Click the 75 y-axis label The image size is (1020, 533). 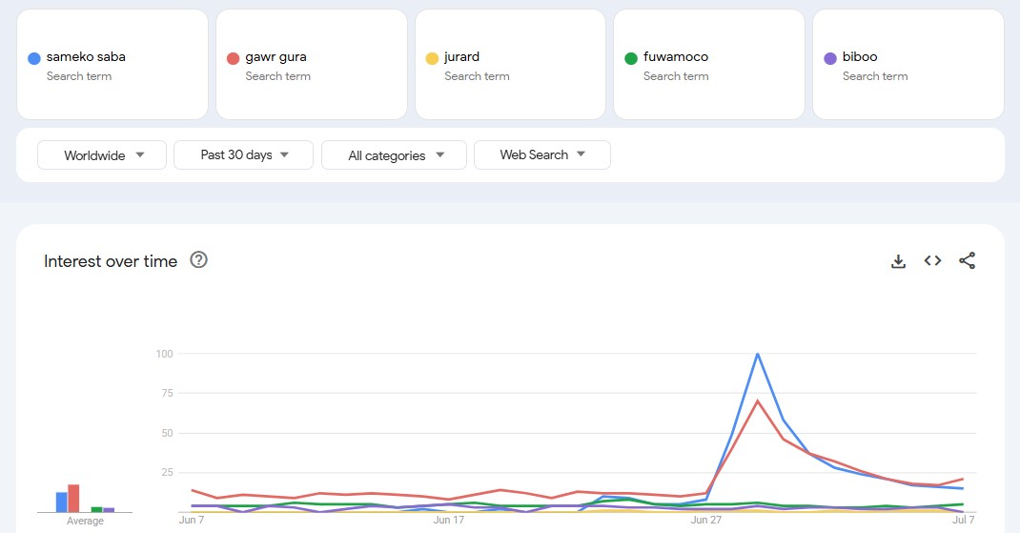tap(167, 393)
